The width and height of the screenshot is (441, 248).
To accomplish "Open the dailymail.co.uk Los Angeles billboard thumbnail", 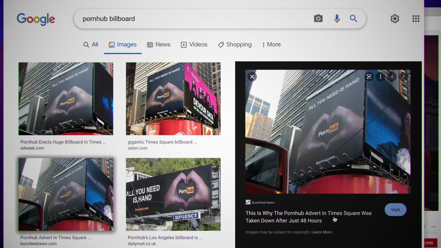I will click(x=173, y=194).
